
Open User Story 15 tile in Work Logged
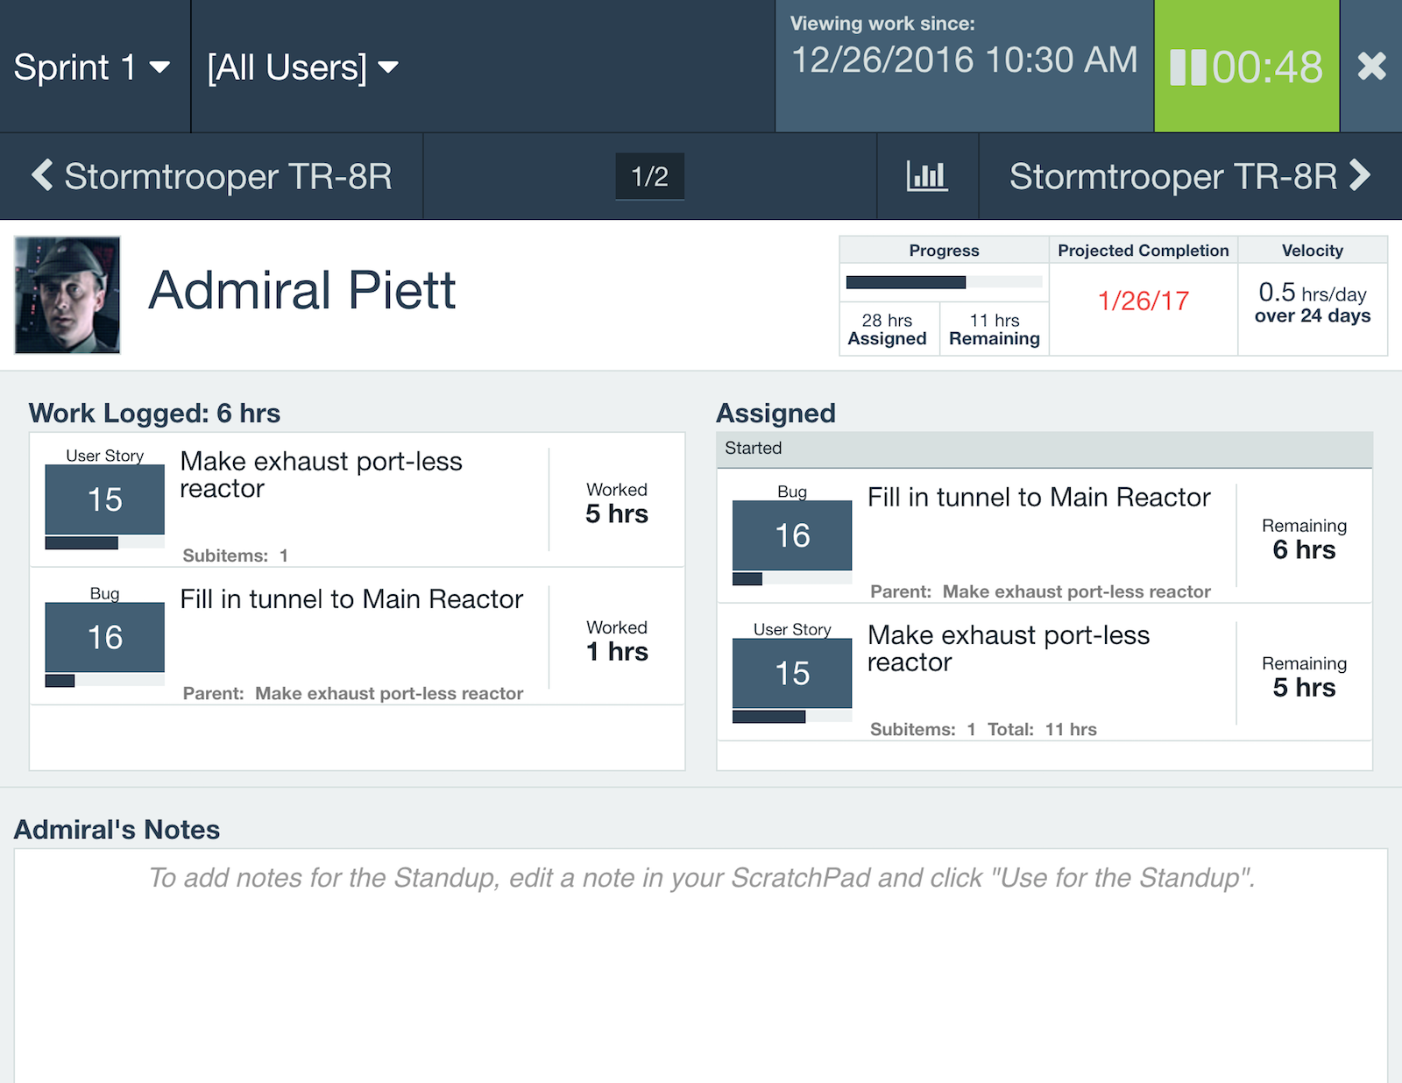105,499
